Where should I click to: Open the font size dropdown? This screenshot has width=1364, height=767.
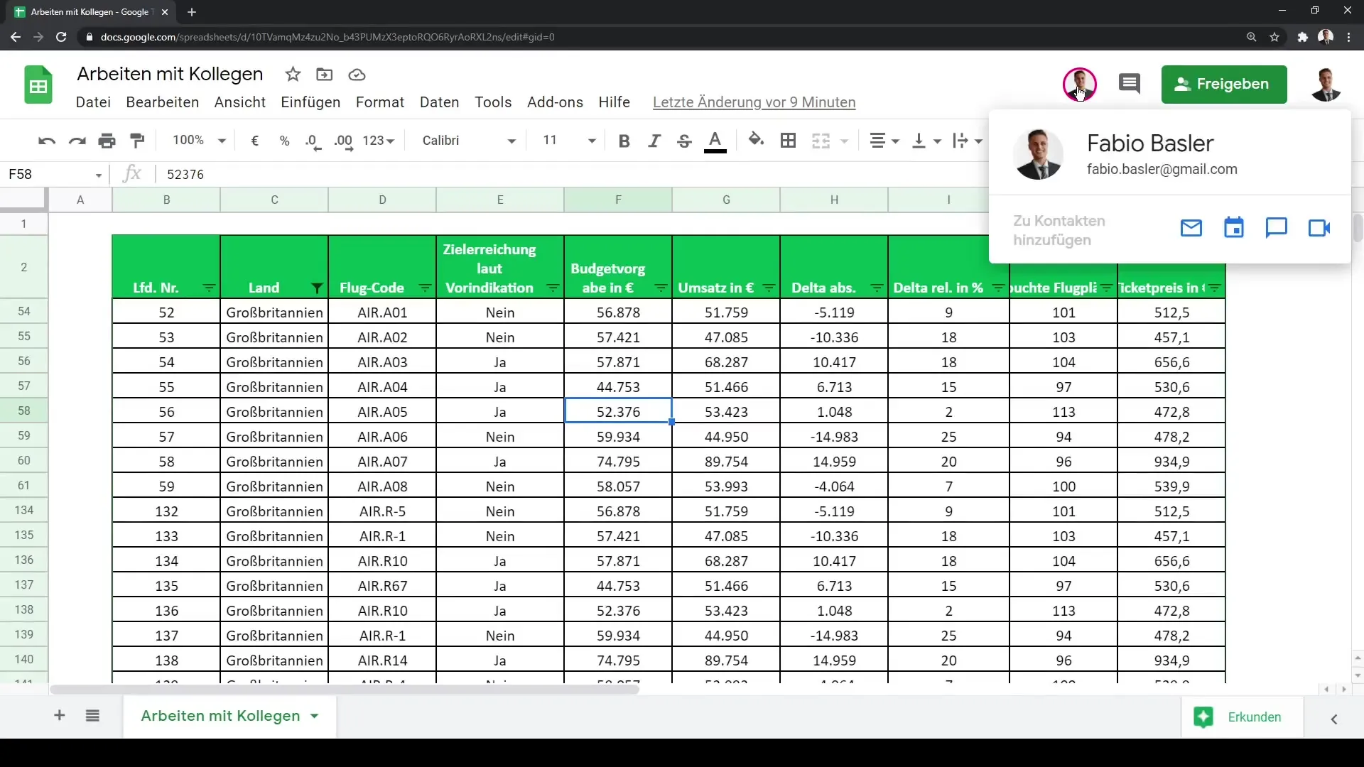pyautogui.click(x=569, y=141)
